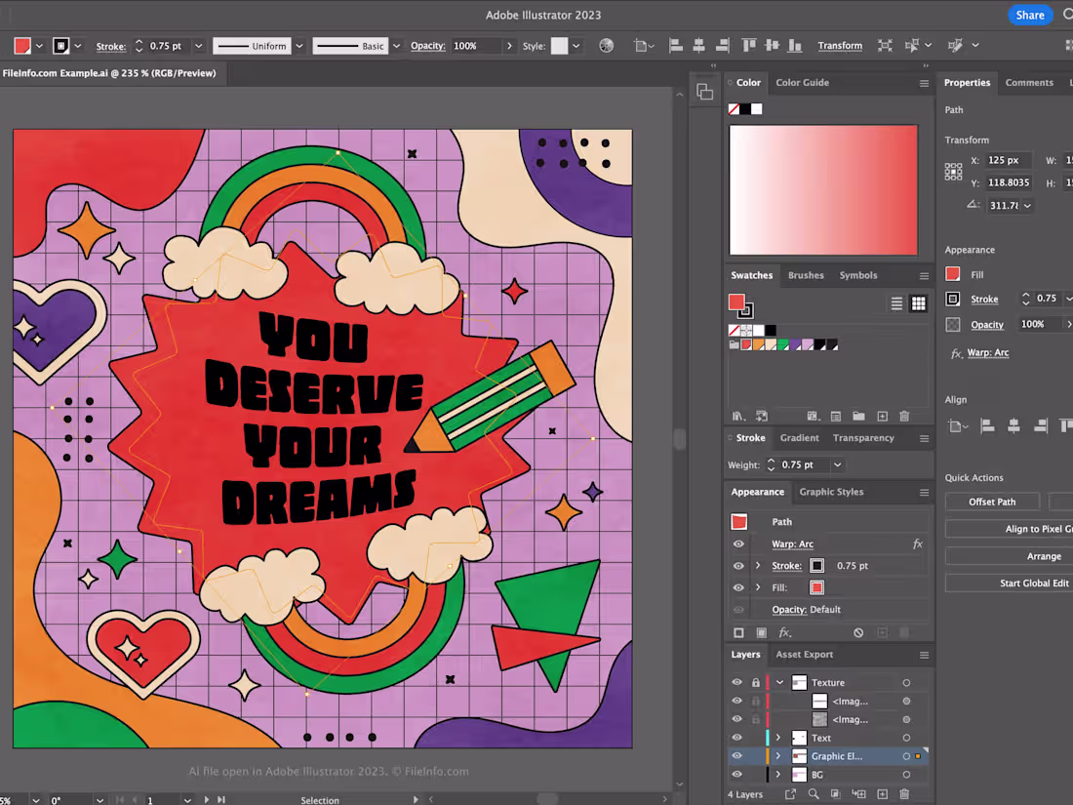
Task: Open the stroke Weight dropdown
Action: [837, 465]
